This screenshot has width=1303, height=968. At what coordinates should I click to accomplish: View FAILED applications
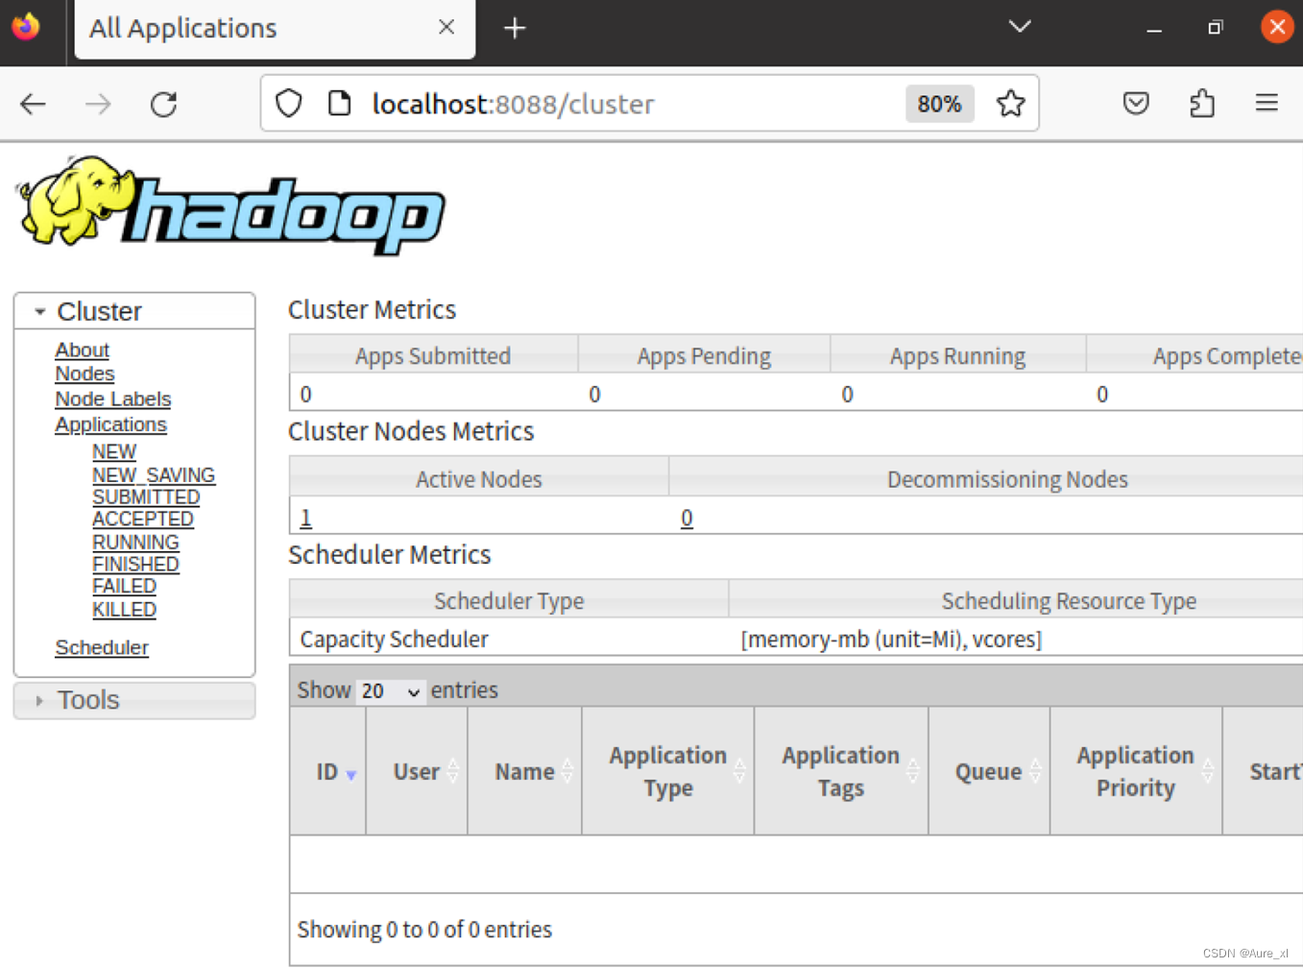(x=124, y=586)
